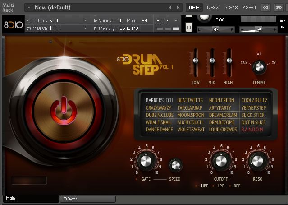Image resolution: width=288 pixels, height=205 pixels.
Task: Set tempo to x1
Action: (259, 54)
